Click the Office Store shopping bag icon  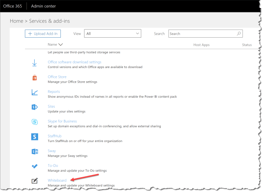tap(35, 78)
